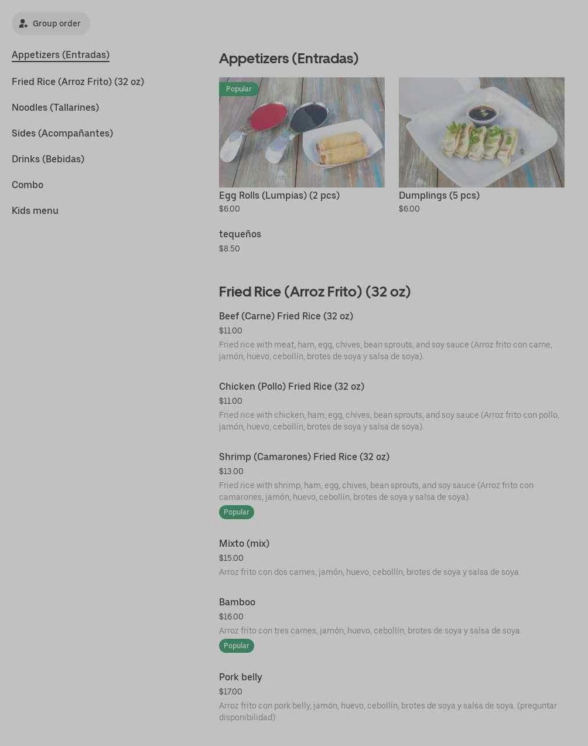Click Popular badge on egg rolls image
Viewport: 588px width, 746px height.
pos(238,89)
